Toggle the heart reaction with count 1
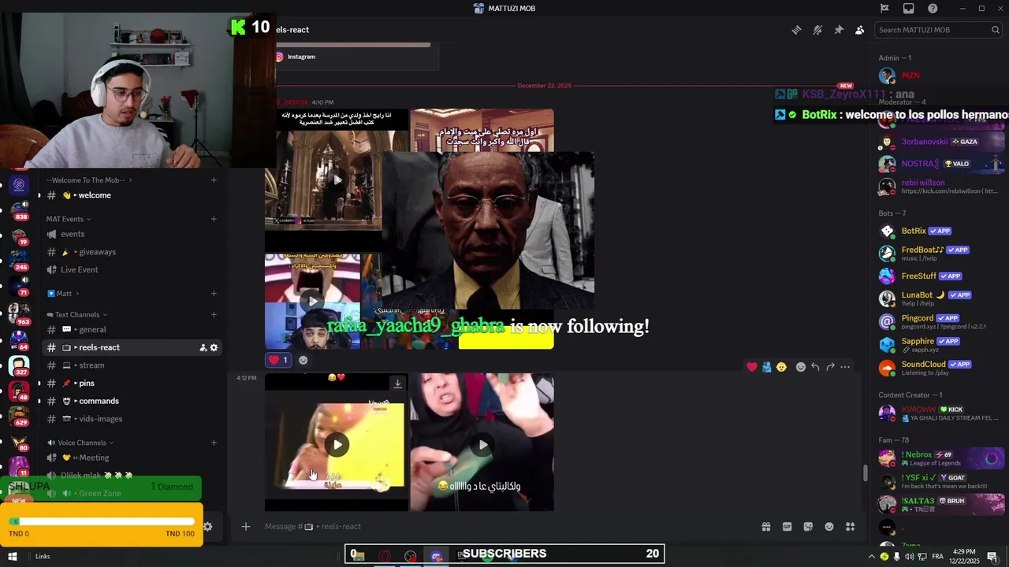This screenshot has width=1009, height=567. [279, 360]
